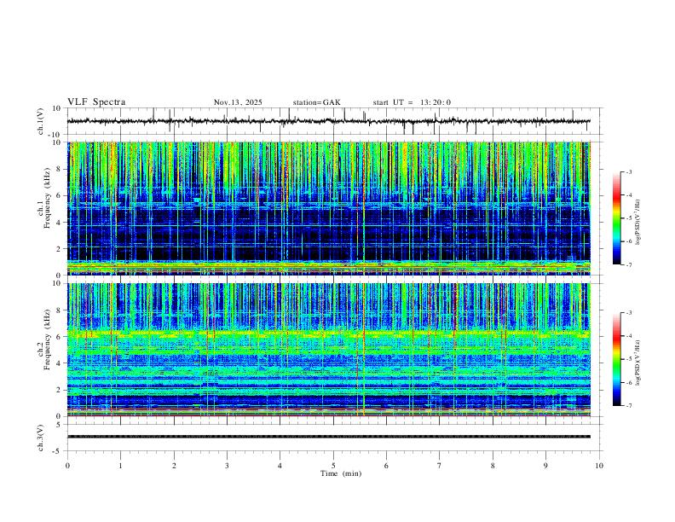Click the 'start UT = 13:20:0' text
This screenshot has width=675, height=522.
pyautogui.click(x=412, y=102)
